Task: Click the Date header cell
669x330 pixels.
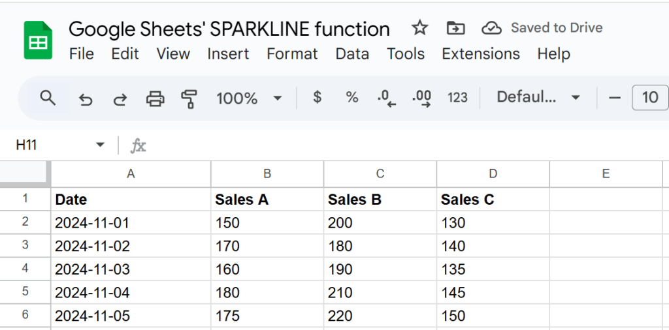Action: pos(131,200)
